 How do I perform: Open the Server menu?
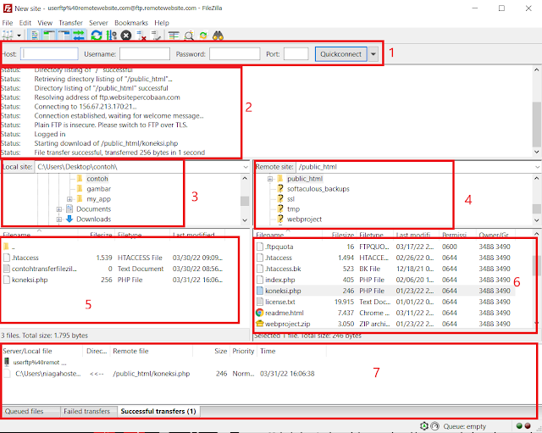coord(98,23)
